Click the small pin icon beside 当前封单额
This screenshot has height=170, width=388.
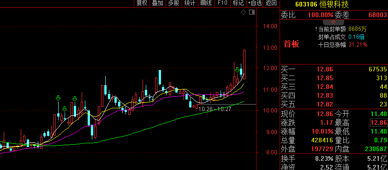[x=316, y=29]
